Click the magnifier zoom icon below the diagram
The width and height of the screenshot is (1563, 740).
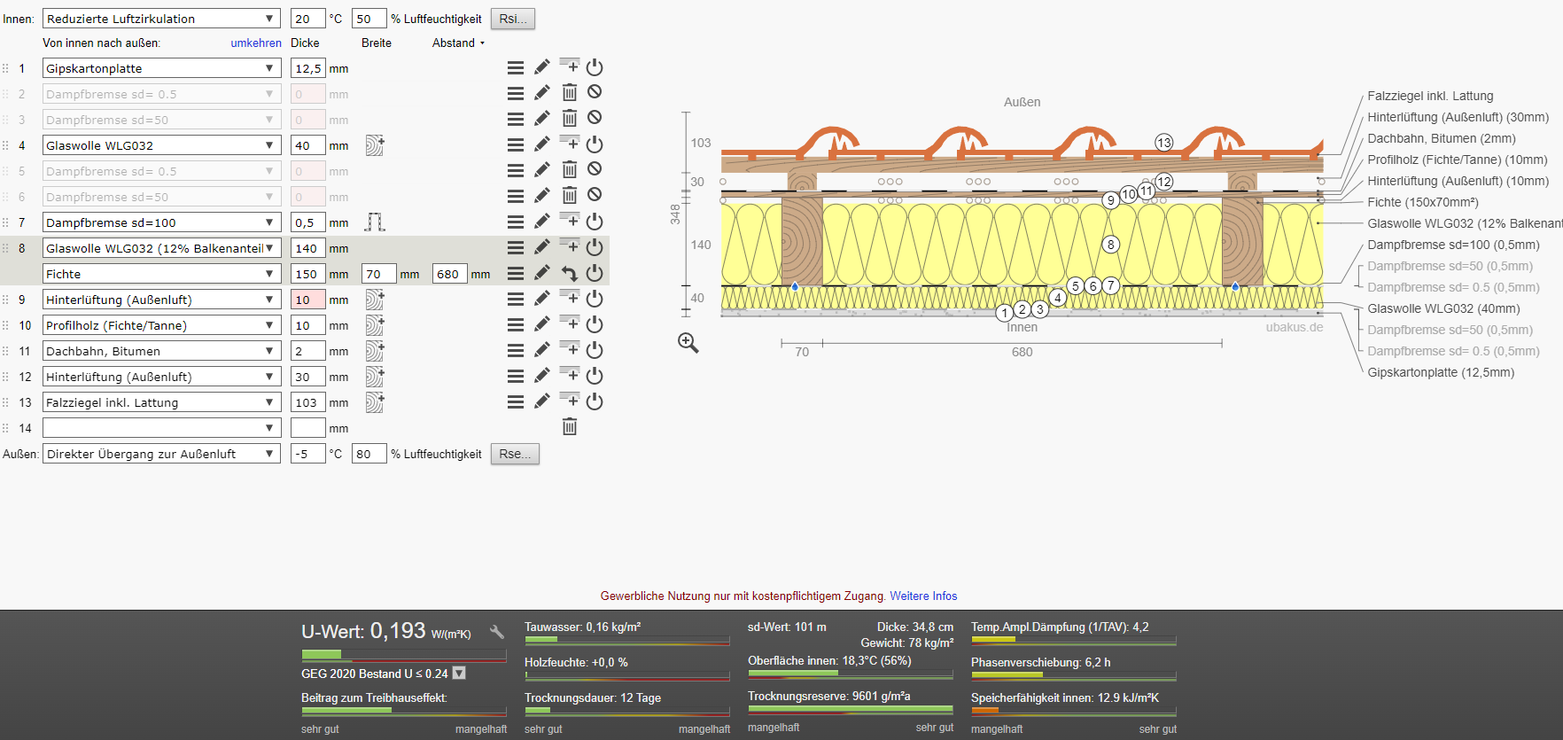point(688,343)
